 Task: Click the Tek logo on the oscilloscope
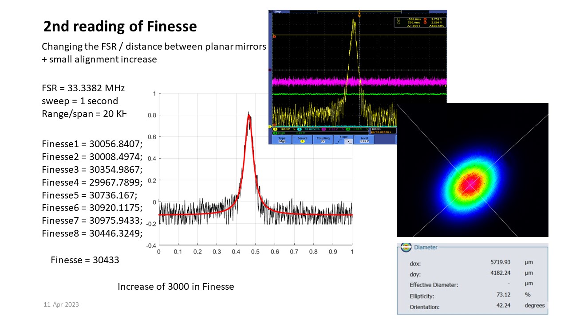[272, 12]
